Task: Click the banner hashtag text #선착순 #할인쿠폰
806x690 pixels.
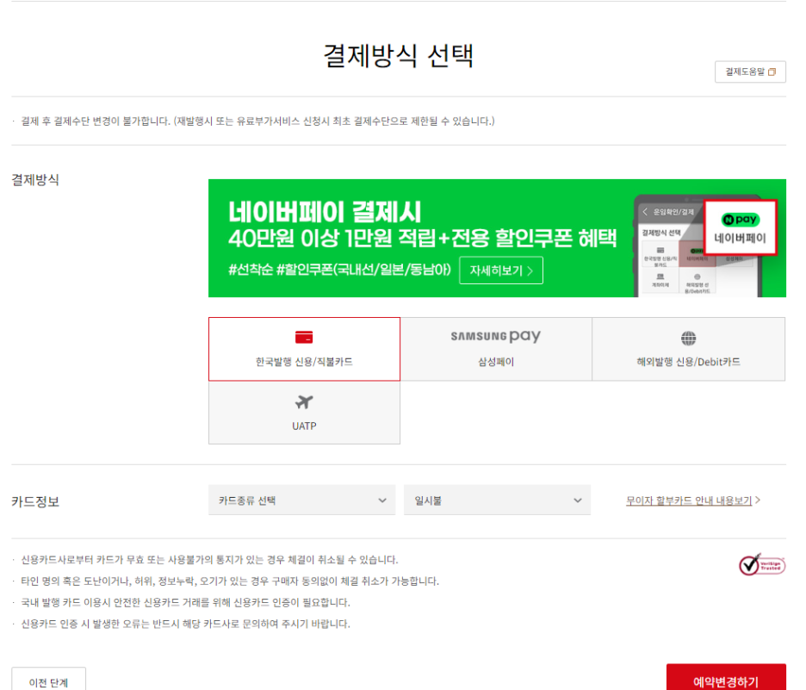Action: 339,270
